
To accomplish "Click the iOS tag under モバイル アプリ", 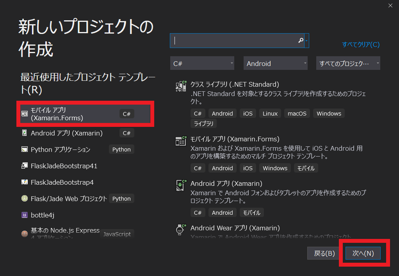I will [248, 168].
